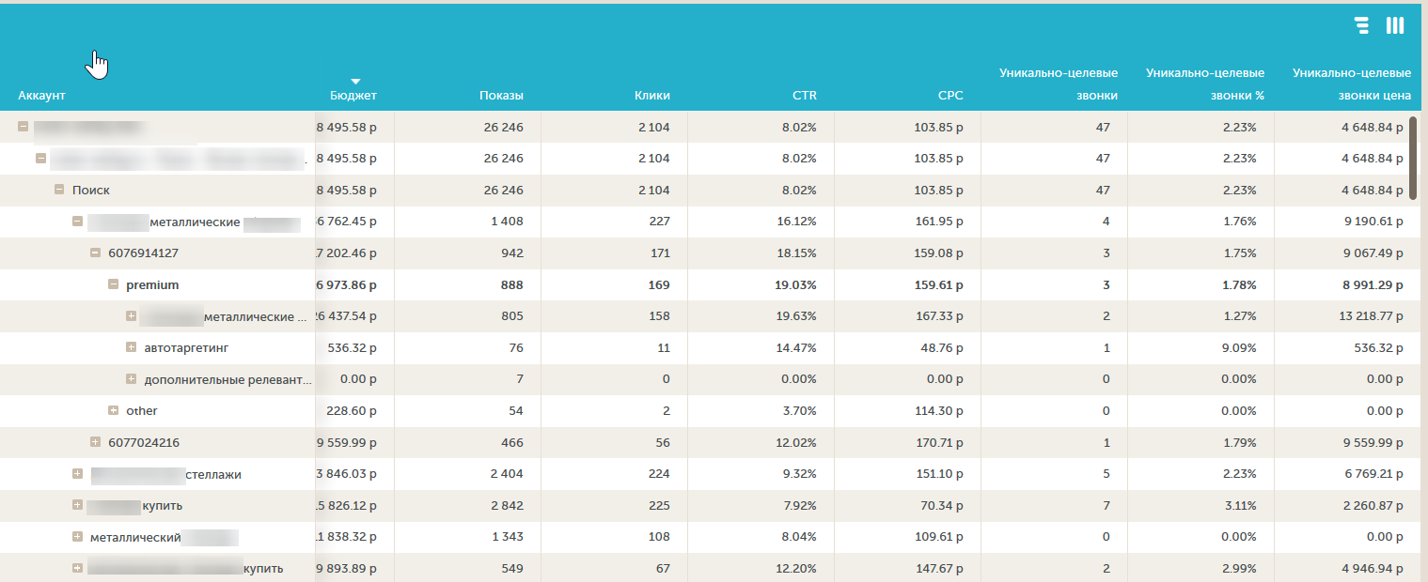The height and width of the screenshot is (582, 1428).
Task: Collapse the premium group
Action: tap(114, 284)
